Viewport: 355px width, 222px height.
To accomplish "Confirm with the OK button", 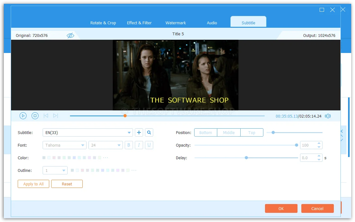I will tap(281, 208).
